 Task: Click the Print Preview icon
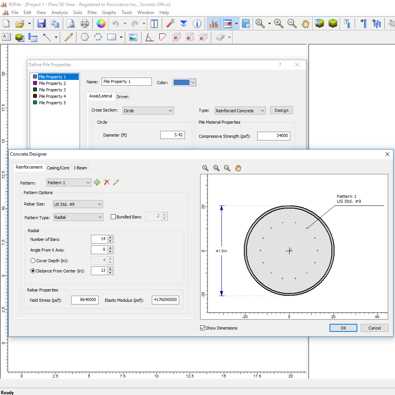(x=71, y=24)
